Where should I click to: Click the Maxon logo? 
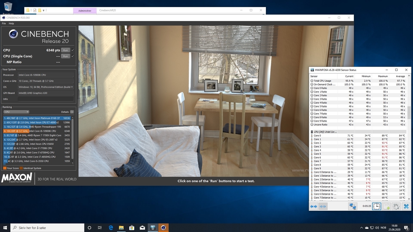(x=17, y=178)
